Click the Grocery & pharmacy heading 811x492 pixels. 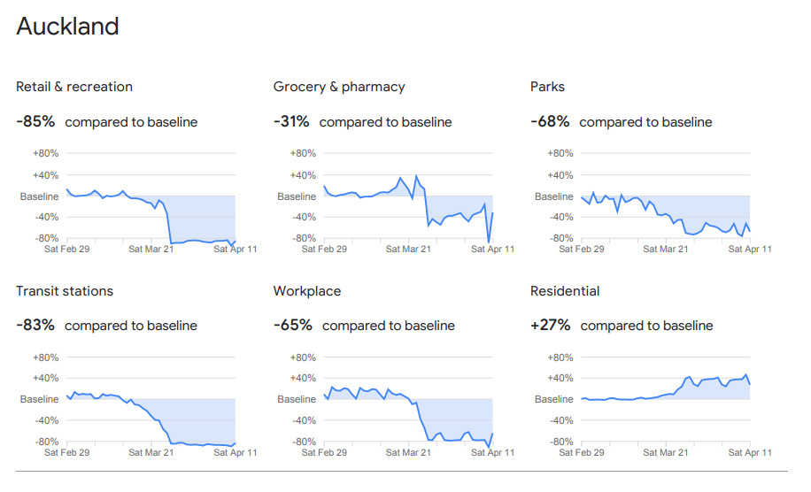[x=339, y=87]
